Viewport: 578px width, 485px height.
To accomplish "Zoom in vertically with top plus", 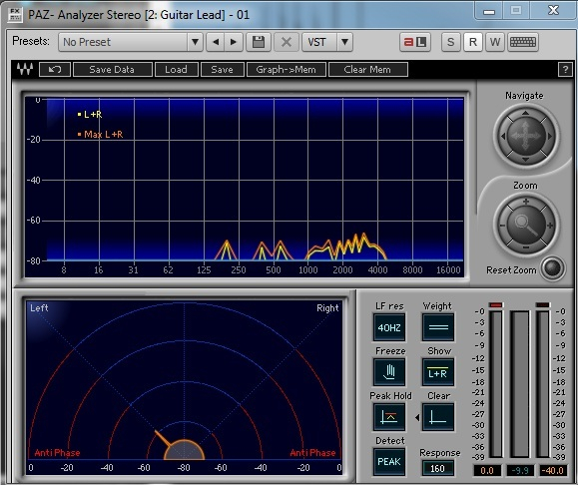I will [526, 202].
